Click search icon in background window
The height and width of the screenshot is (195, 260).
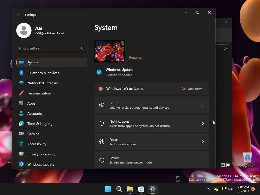click(225, 49)
